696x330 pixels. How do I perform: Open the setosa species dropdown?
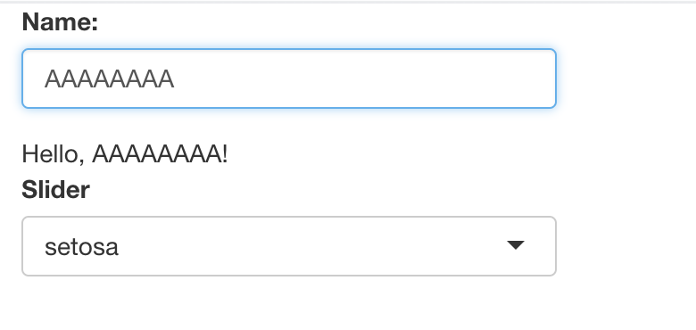coord(289,246)
